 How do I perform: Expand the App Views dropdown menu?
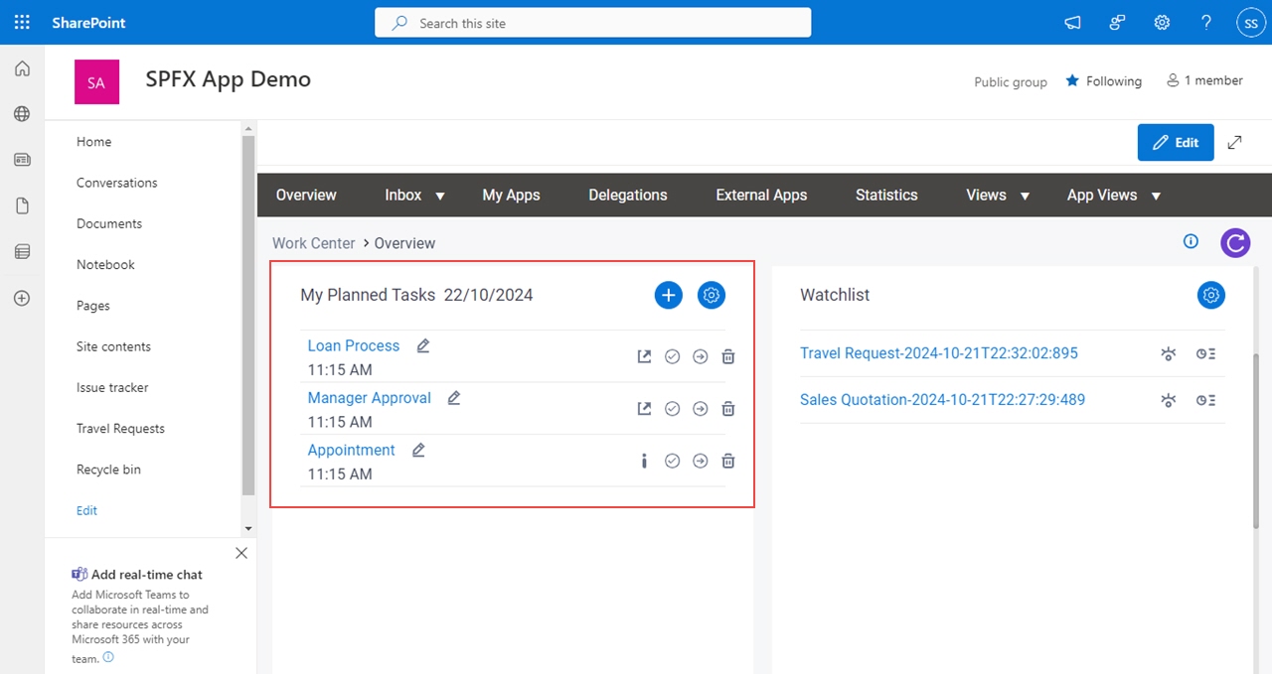coord(1156,197)
